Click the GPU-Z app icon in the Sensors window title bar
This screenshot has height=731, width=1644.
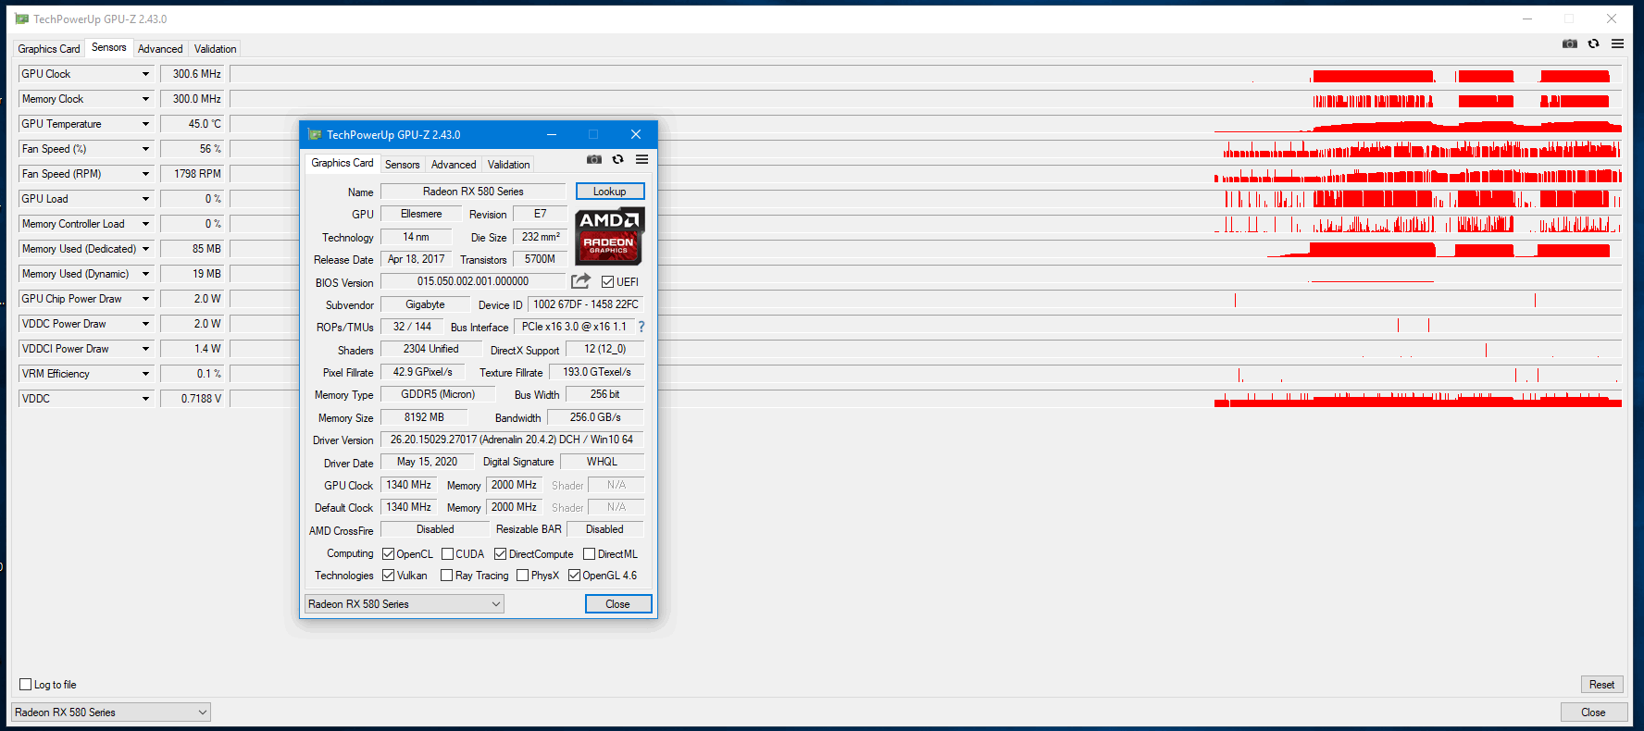[x=22, y=19]
